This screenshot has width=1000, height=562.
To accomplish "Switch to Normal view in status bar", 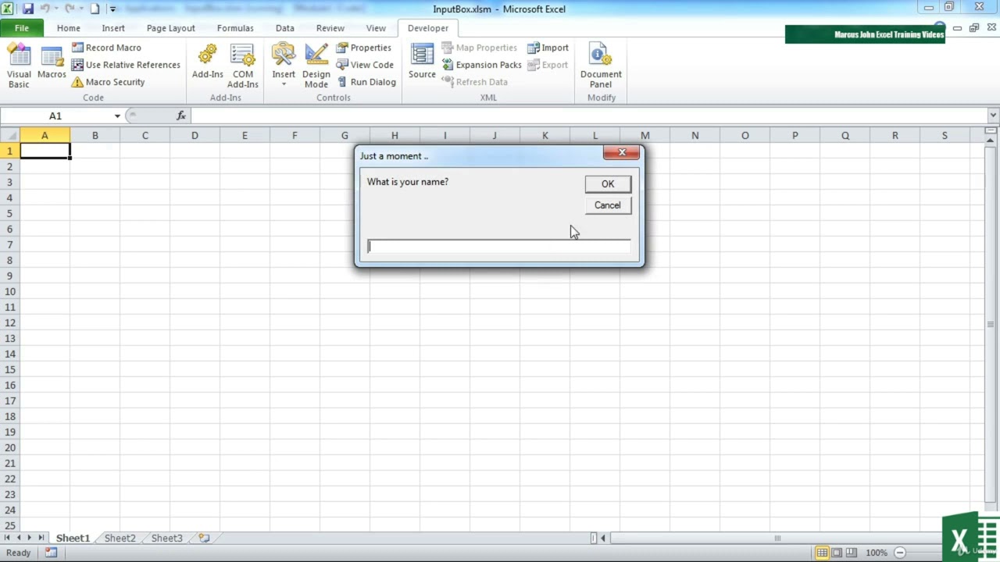I will point(822,553).
